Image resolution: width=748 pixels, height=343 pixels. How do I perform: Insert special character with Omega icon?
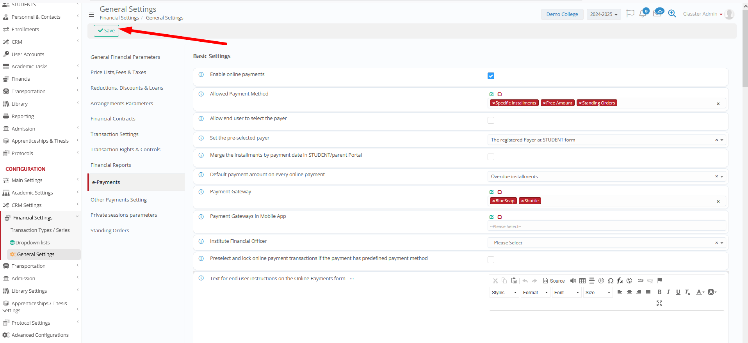pos(611,281)
